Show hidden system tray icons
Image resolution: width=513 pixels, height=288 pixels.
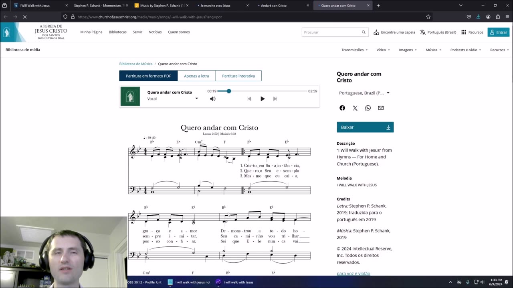pos(450,282)
